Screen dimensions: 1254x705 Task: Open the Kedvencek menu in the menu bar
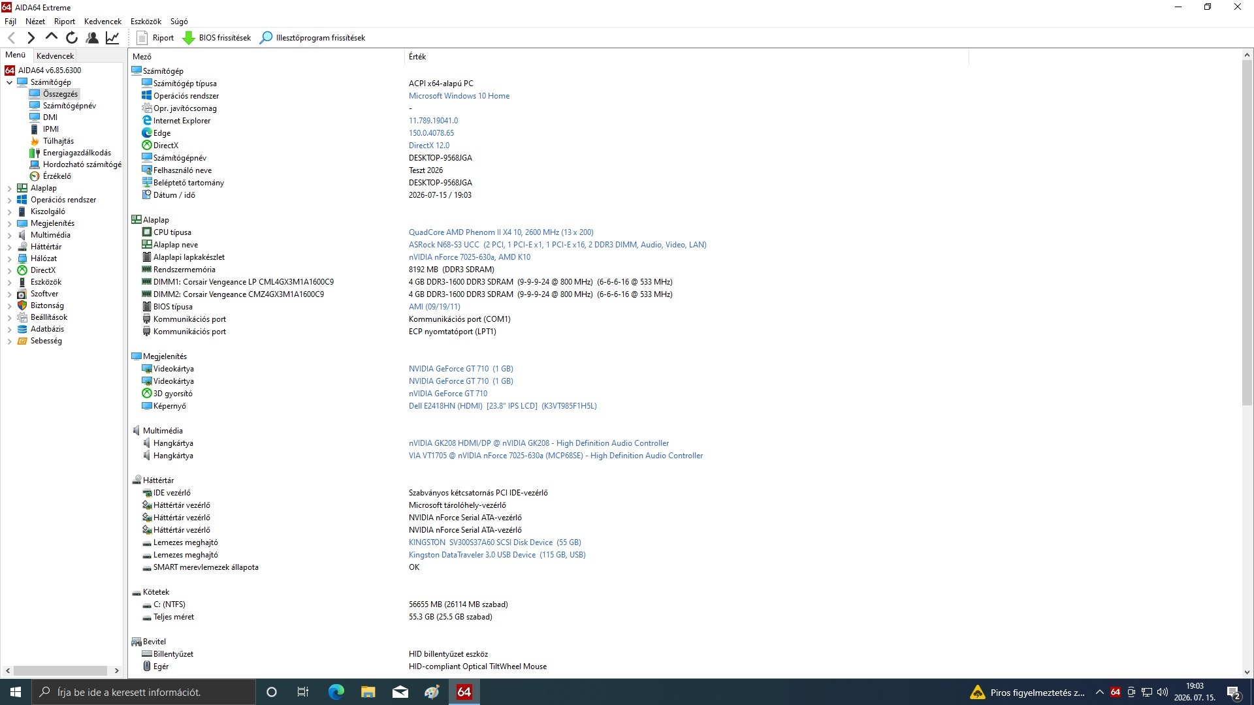click(103, 22)
